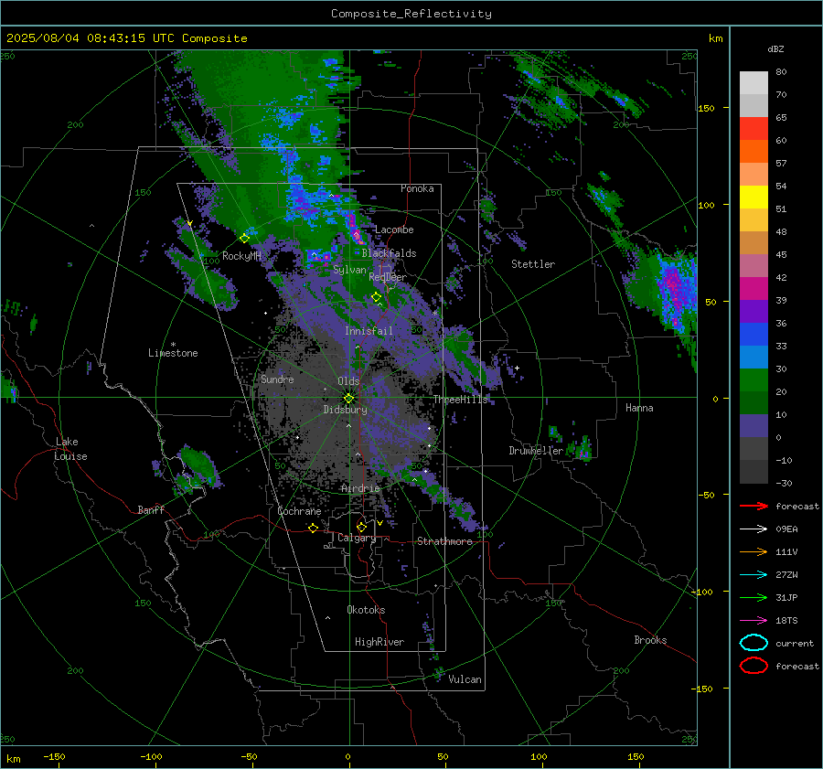The image size is (823, 769).
Task: Click the orange 111V arrow legend icon
Action: (x=754, y=551)
